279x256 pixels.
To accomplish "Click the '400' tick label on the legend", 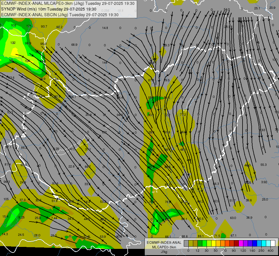I will pos(270,251).
